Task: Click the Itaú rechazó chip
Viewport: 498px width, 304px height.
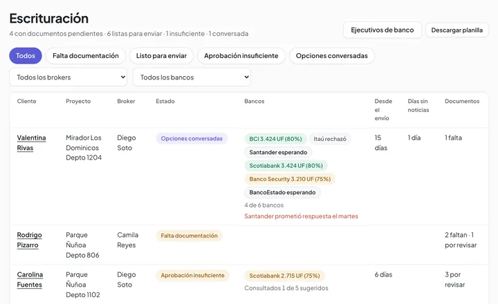Action: (330, 139)
